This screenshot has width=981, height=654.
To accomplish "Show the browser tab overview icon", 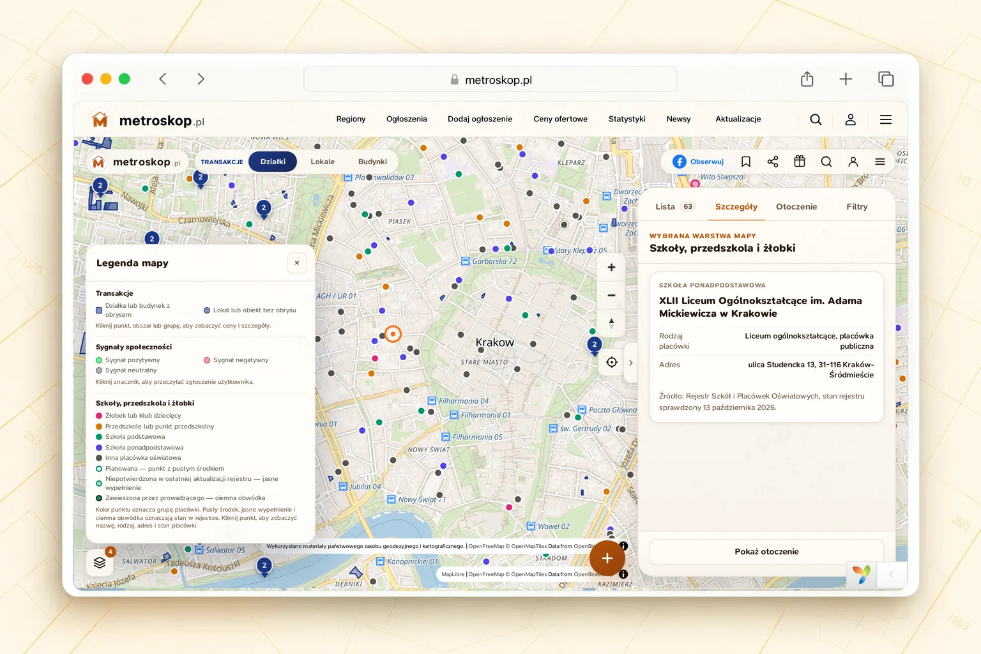I will pyautogui.click(x=886, y=79).
